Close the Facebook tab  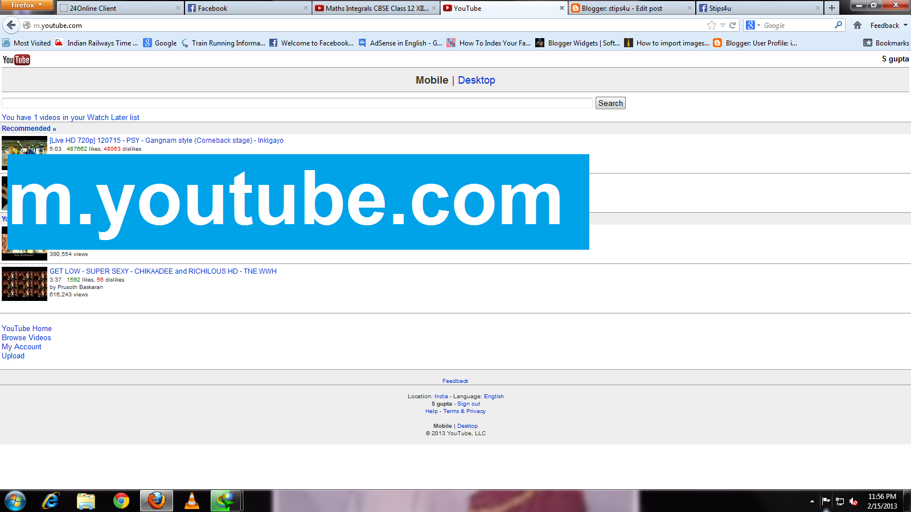click(306, 8)
